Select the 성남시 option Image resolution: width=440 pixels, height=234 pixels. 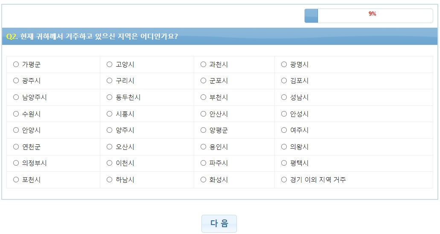284,97
